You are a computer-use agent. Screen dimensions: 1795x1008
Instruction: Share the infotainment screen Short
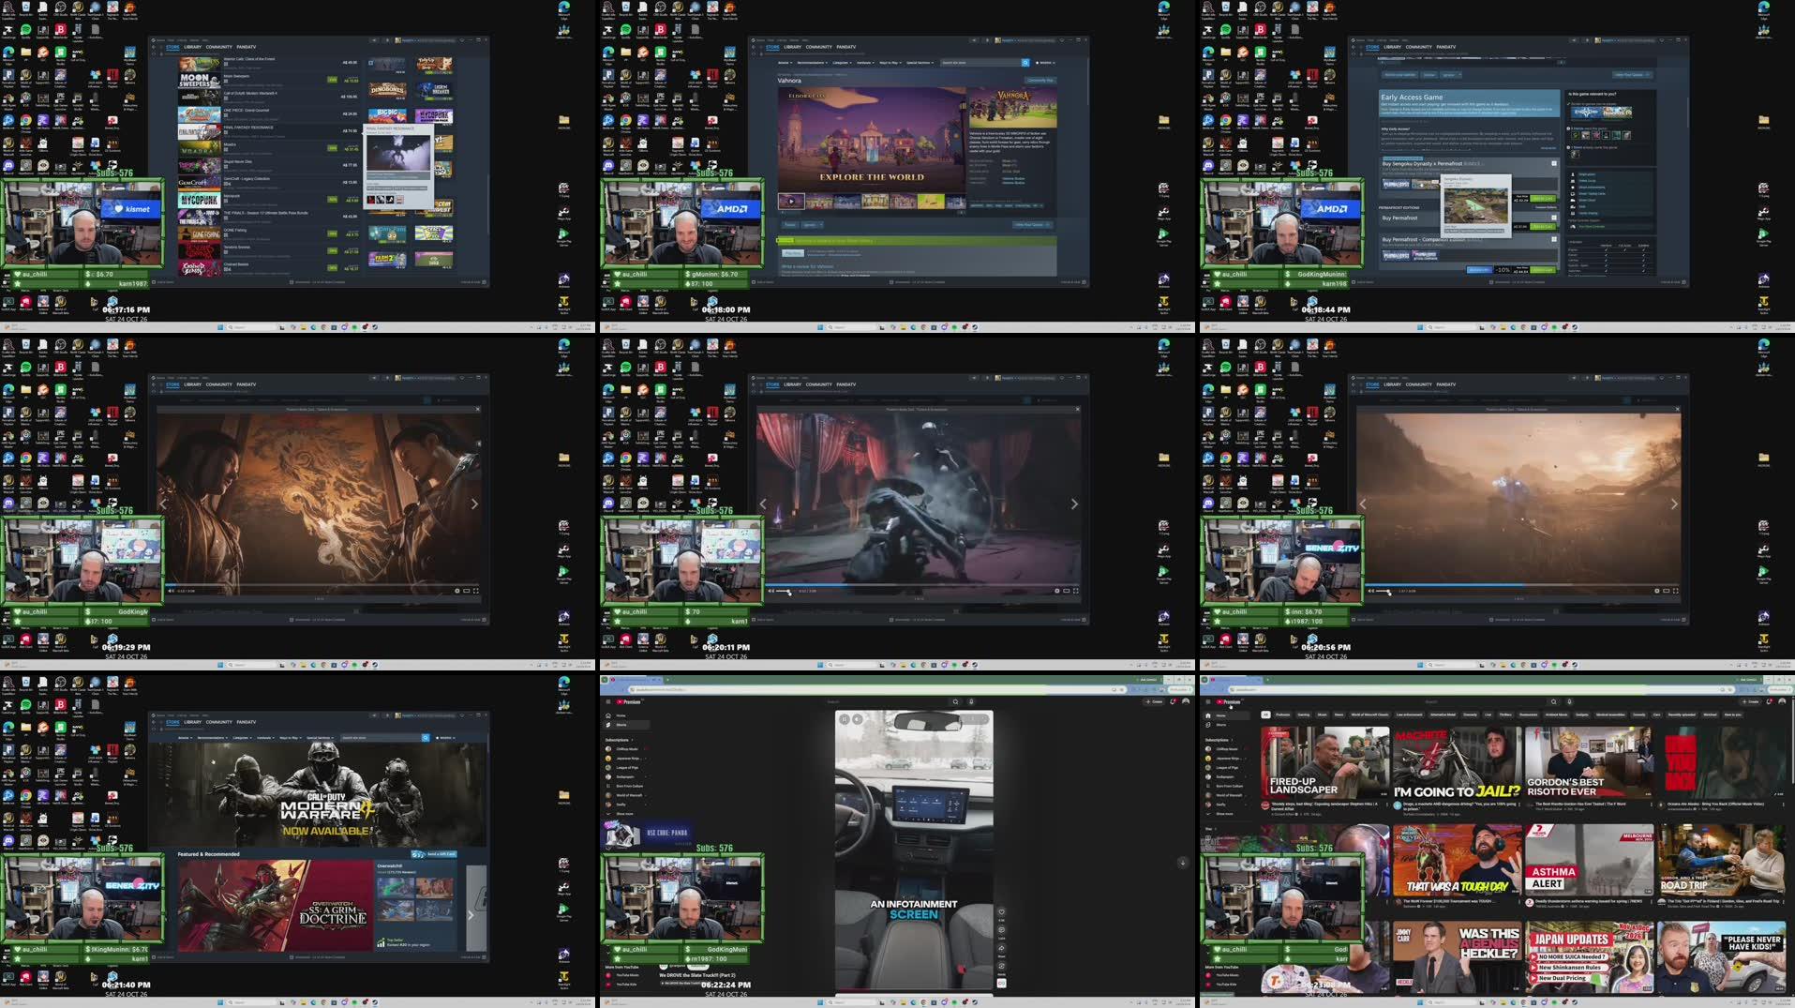coord(1001,949)
